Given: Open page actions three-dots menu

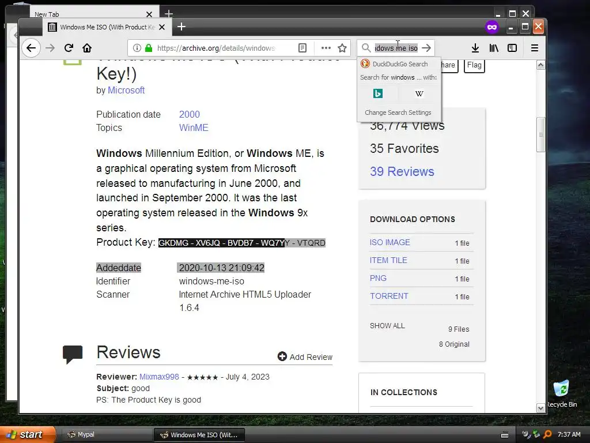Looking at the screenshot, I should 326,48.
